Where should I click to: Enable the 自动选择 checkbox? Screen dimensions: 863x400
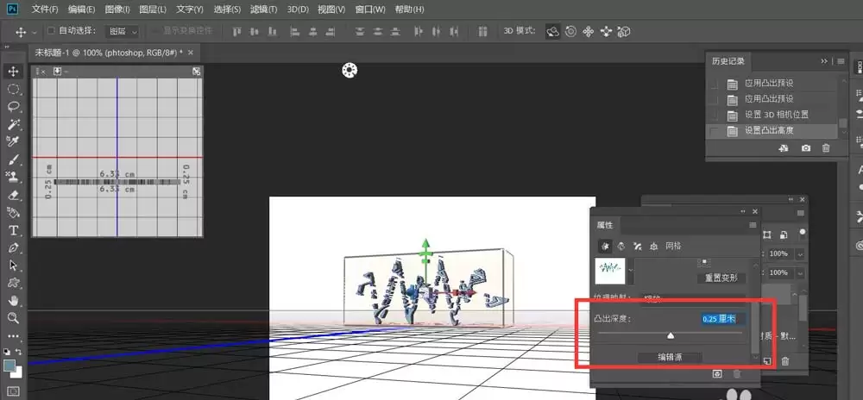point(51,31)
